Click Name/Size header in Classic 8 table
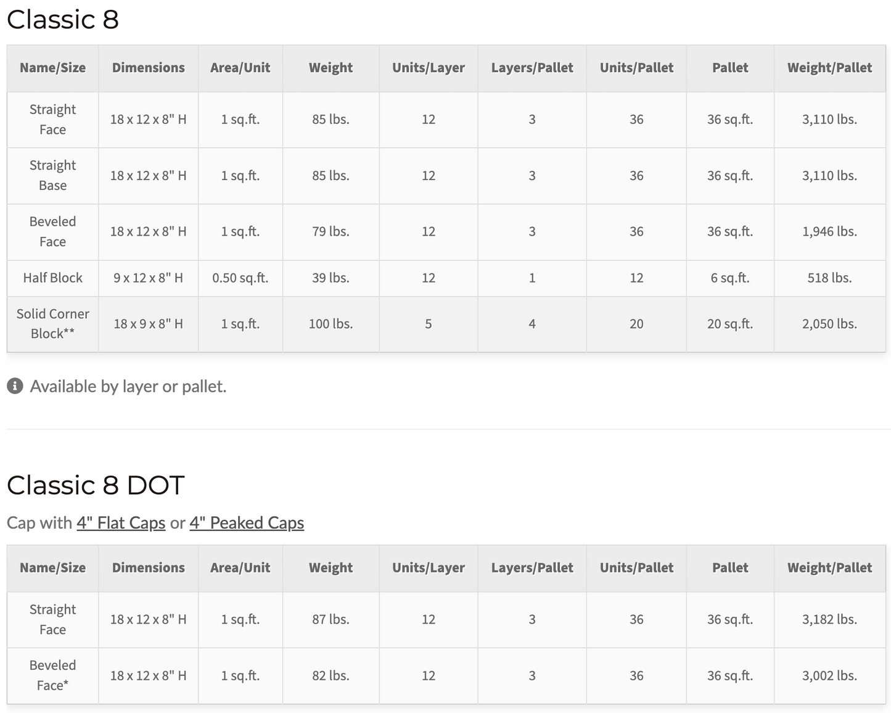This screenshot has width=891, height=713. 52,68
